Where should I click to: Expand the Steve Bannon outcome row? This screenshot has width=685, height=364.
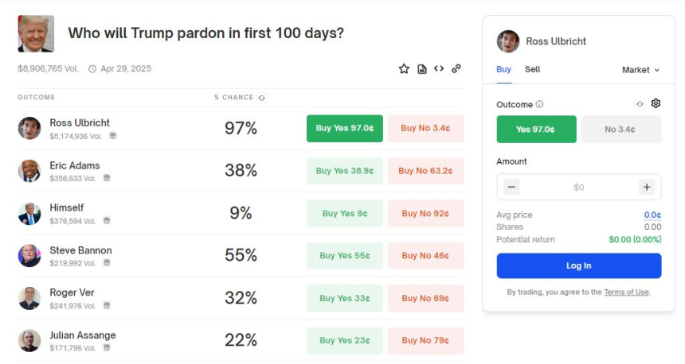80,251
